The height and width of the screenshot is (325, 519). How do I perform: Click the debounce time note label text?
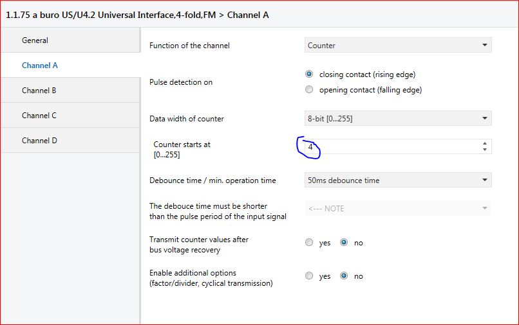218,211
